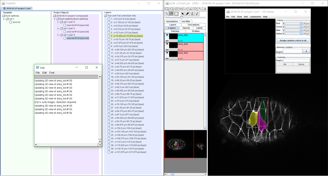Select the blue brush tool
The height and width of the screenshot is (176, 328).
pyautogui.click(x=197, y=14)
